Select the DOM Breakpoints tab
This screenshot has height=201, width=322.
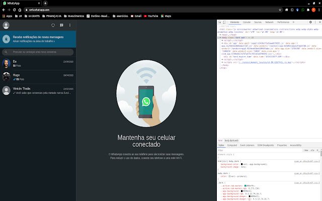click(266, 145)
